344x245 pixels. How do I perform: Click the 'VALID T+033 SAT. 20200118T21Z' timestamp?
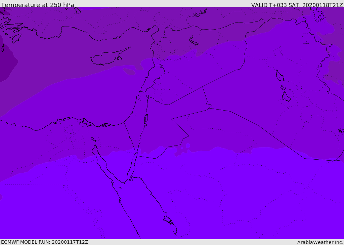tap(297, 5)
